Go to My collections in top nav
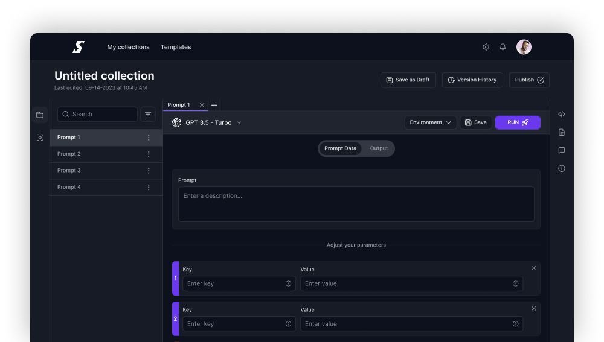 coord(128,47)
